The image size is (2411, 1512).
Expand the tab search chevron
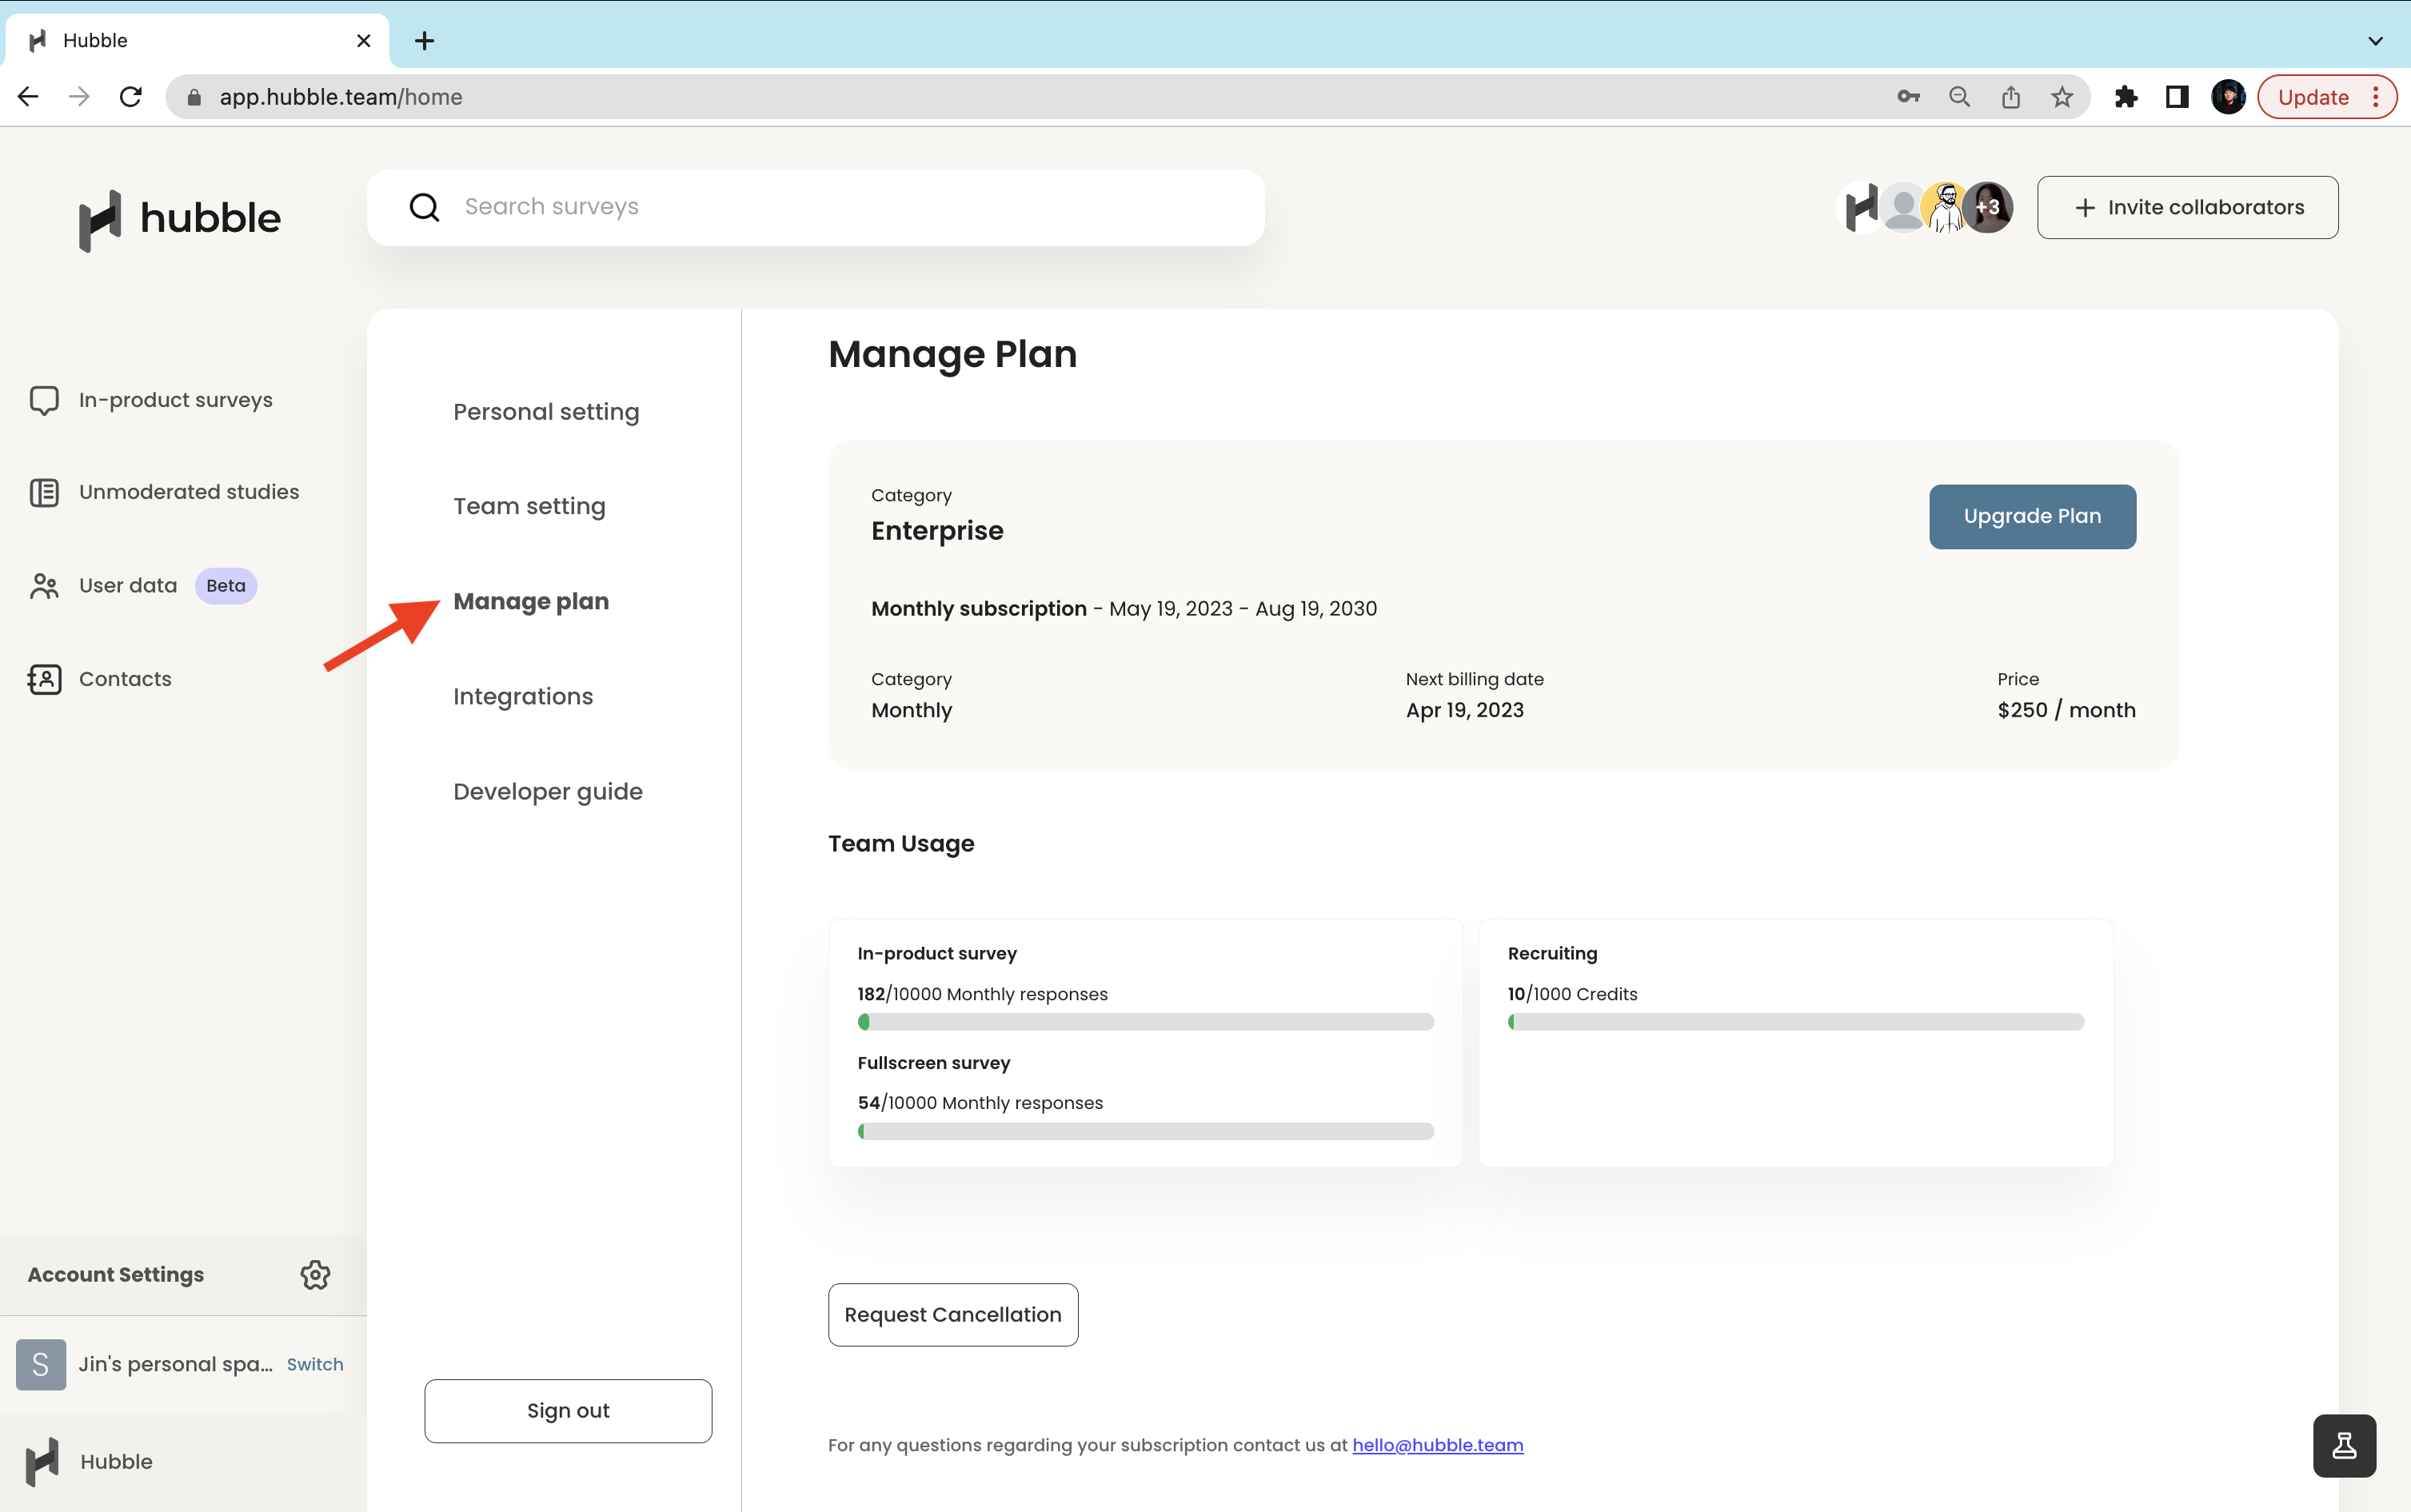(x=2375, y=41)
